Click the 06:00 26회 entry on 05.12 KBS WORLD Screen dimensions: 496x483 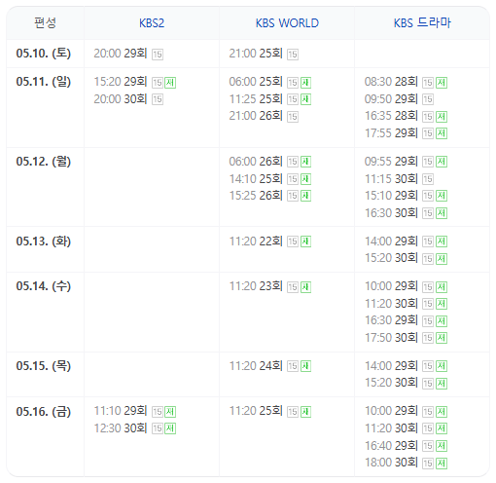click(256, 162)
